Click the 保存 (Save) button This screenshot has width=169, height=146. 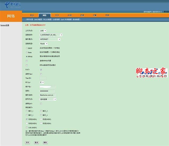pyautogui.click(x=27, y=143)
